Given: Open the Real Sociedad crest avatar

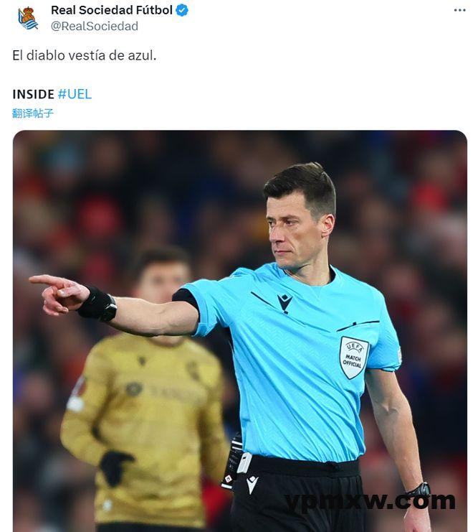Looking at the screenshot, I should pos(28,18).
